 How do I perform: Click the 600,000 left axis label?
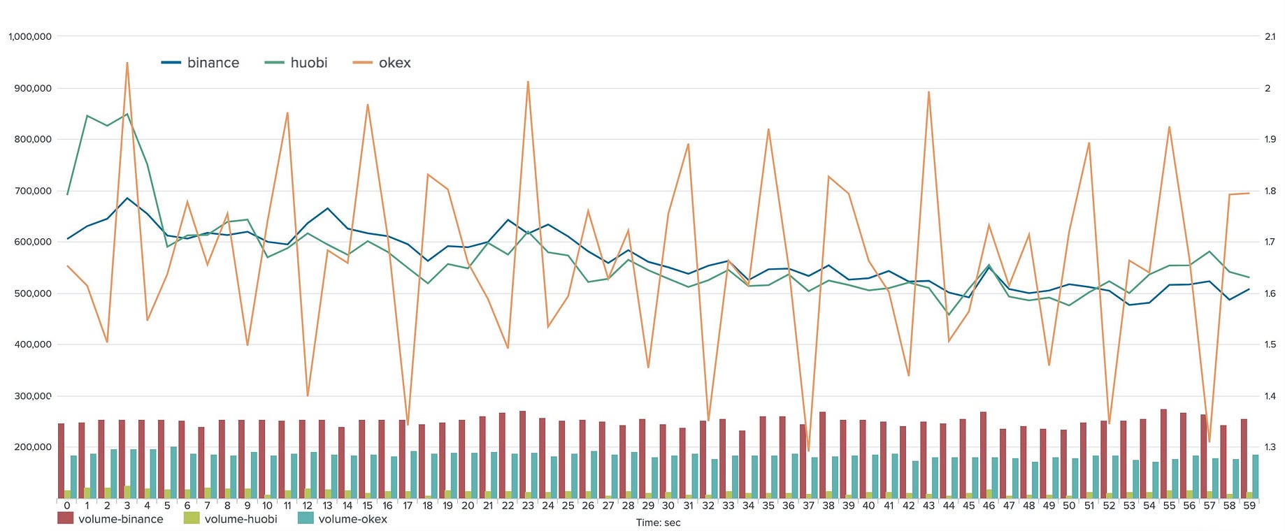point(33,242)
